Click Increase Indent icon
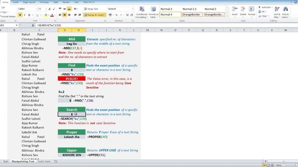Image resolution: width=298 pixels, height=167 pixels. click(x=80, y=15)
